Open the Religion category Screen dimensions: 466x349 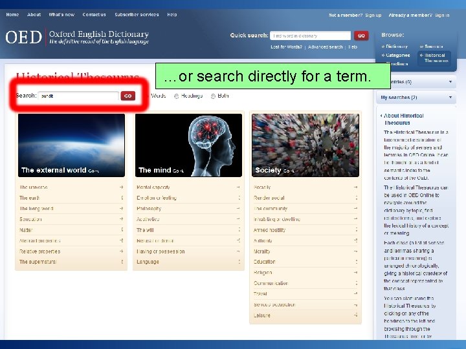263,273
